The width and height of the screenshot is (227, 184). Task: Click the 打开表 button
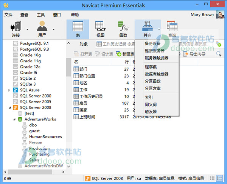(83, 54)
